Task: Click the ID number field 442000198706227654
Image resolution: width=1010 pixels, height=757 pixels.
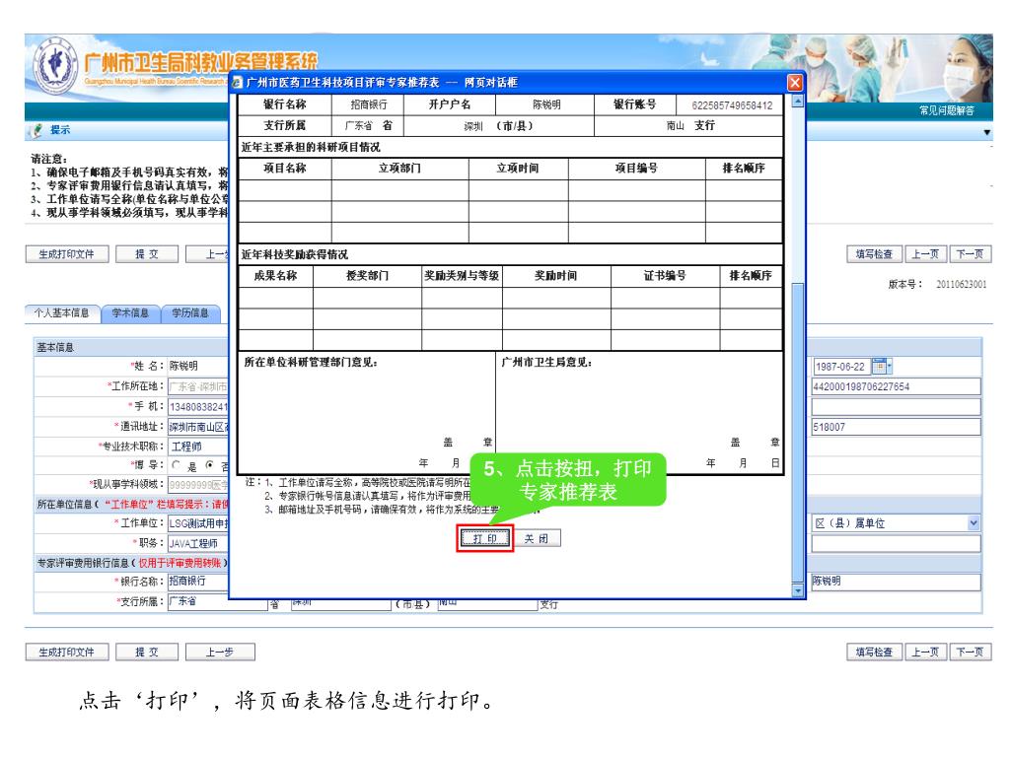Action: (896, 386)
